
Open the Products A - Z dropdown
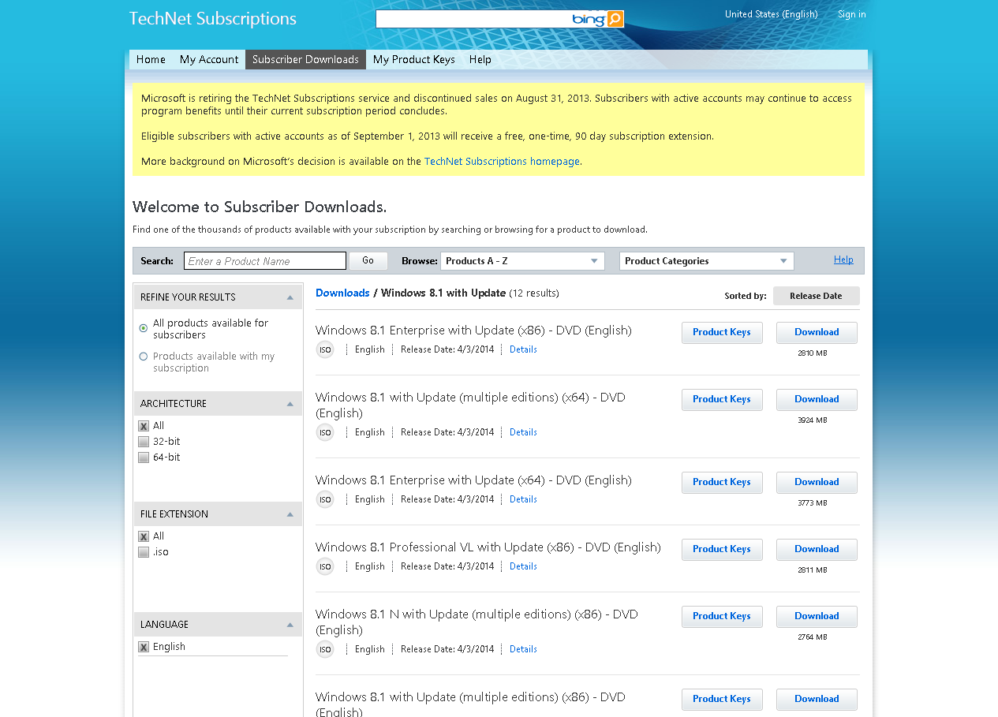[x=522, y=261]
